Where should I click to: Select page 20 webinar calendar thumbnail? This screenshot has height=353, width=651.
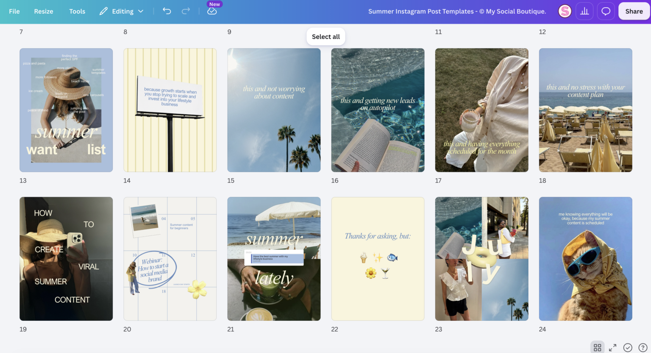pyautogui.click(x=170, y=259)
